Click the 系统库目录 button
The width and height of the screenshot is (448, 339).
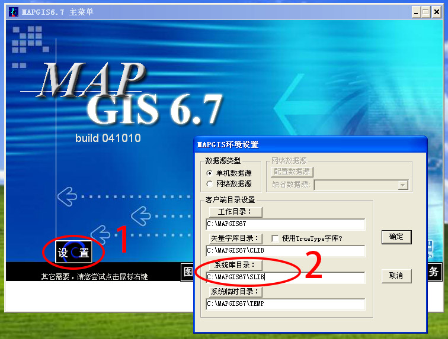235,265
